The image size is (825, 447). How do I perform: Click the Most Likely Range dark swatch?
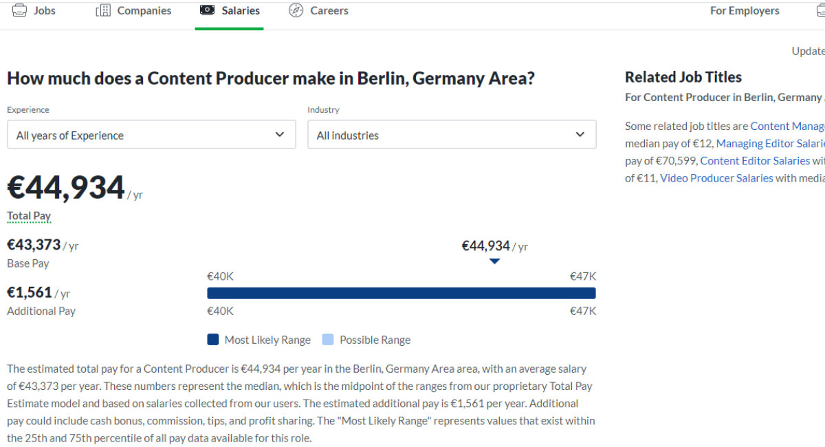click(x=213, y=340)
